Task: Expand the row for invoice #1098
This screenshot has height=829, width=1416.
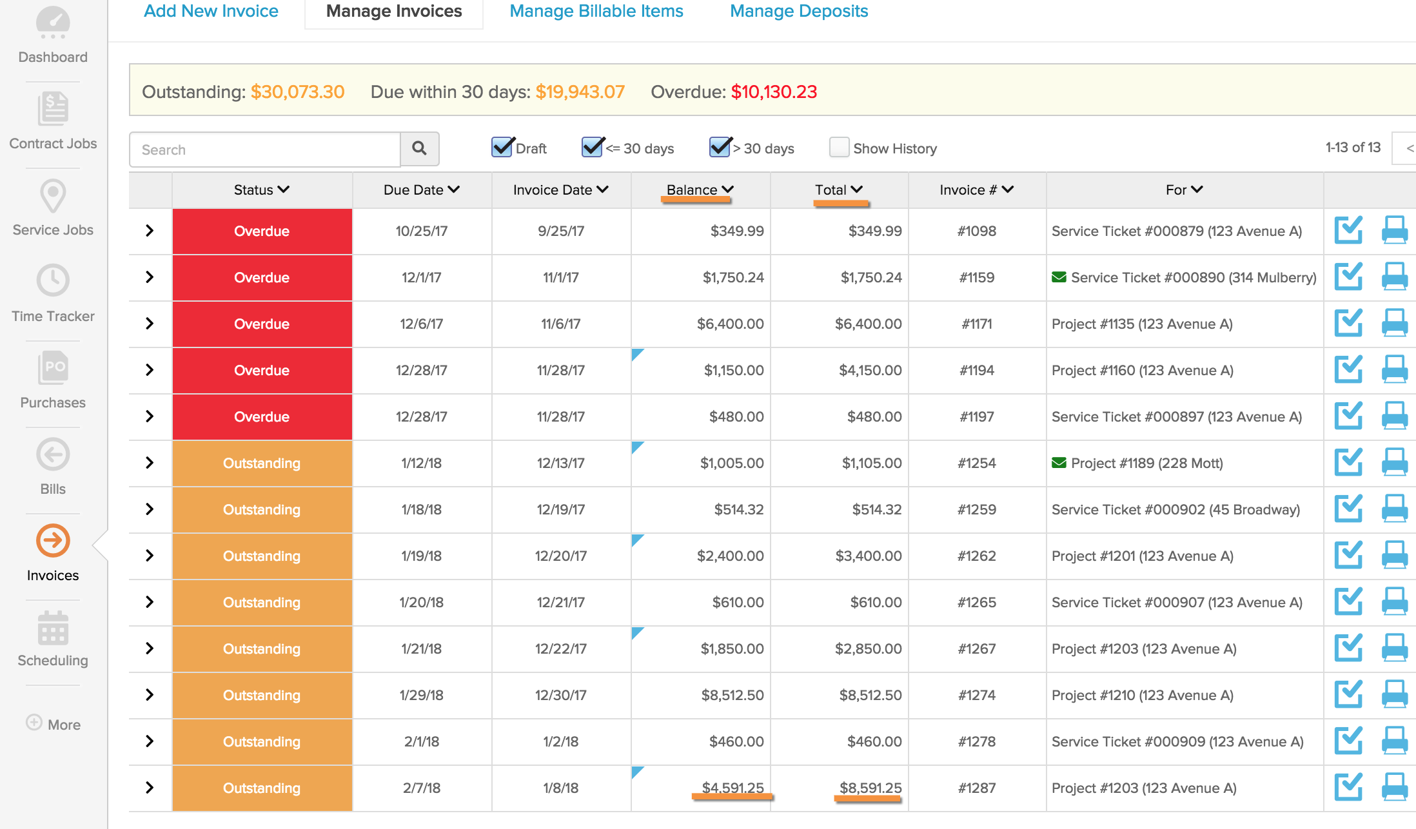Action: point(150,230)
